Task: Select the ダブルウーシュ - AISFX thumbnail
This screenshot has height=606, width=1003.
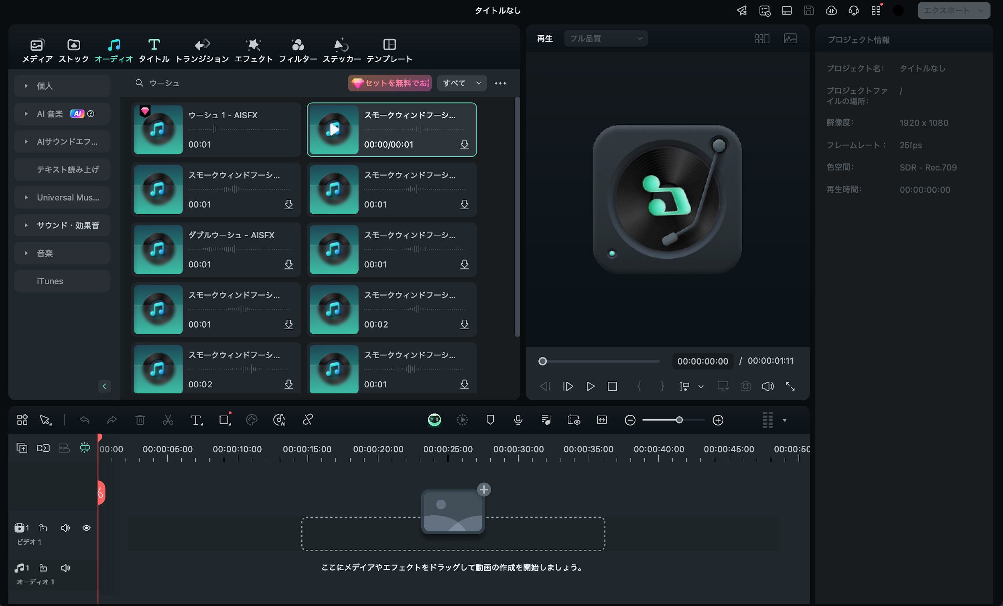Action: point(158,249)
